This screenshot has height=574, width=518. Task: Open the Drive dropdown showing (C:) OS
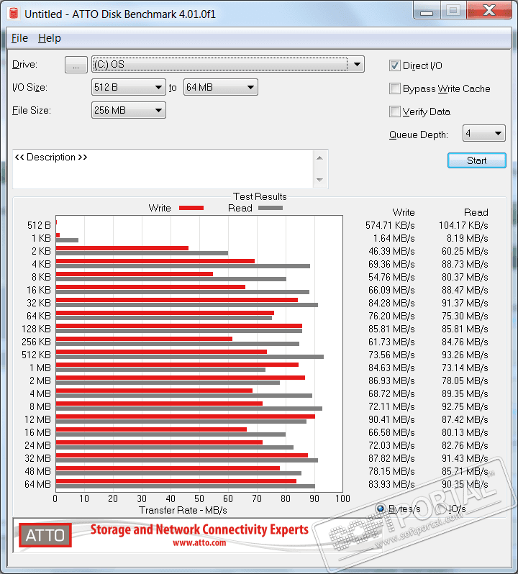227,65
